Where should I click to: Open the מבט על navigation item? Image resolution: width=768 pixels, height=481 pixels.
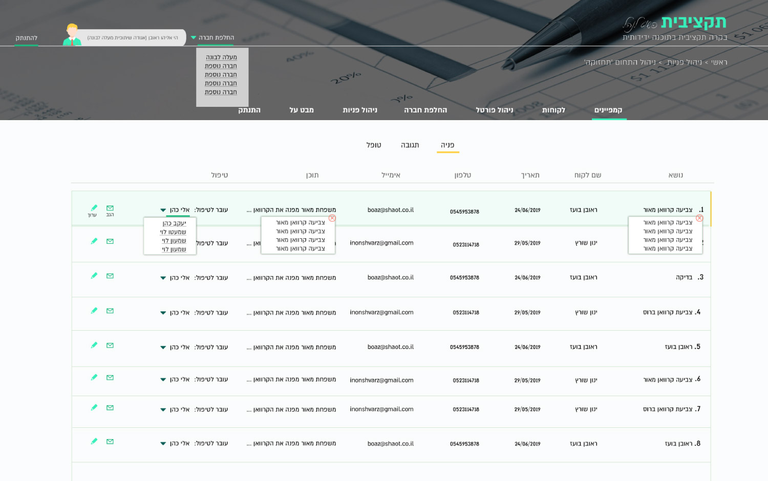pyautogui.click(x=302, y=110)
